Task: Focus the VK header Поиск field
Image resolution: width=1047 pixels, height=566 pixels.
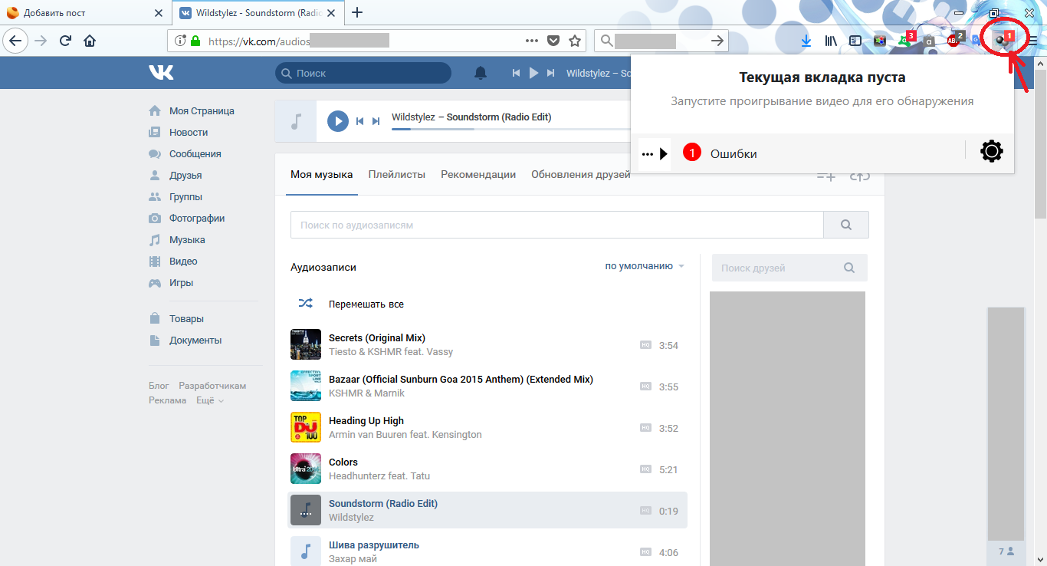Action: 363,73
